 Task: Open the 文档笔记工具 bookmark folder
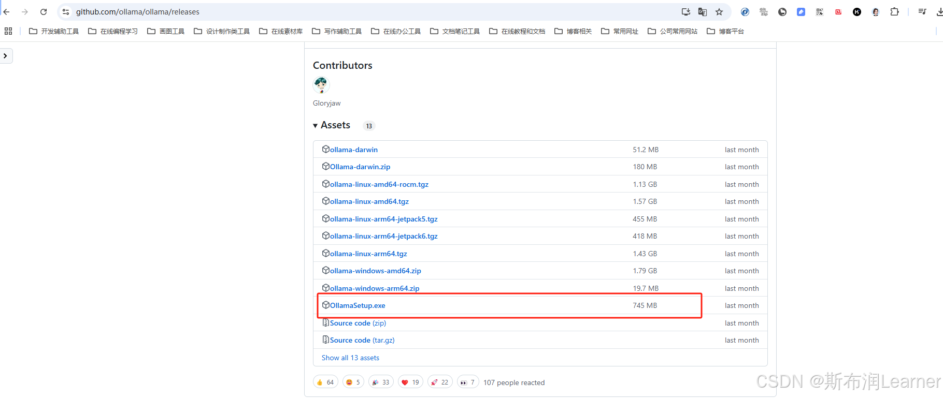[455, 31]
